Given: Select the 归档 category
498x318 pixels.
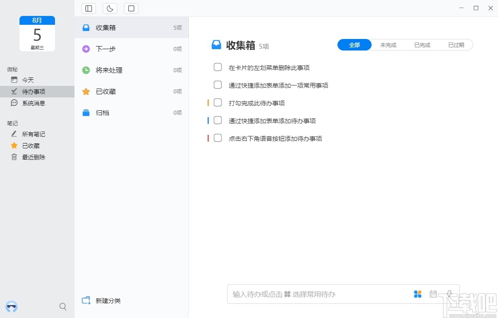Looking at the screenshot, I should tap(132, 112).
